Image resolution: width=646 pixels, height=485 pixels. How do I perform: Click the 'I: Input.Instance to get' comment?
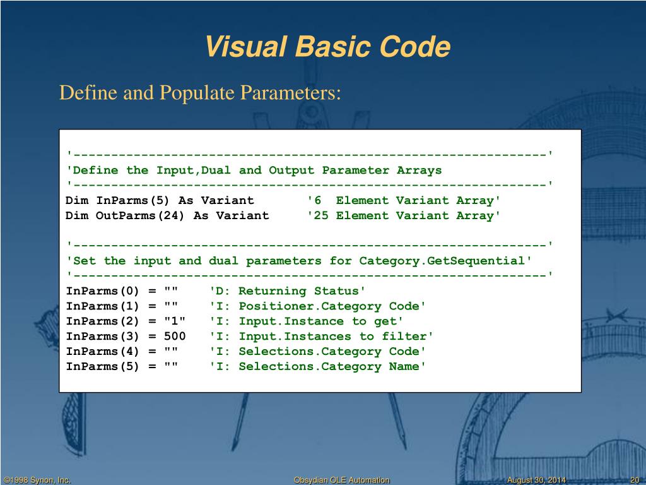click(307, 321)
